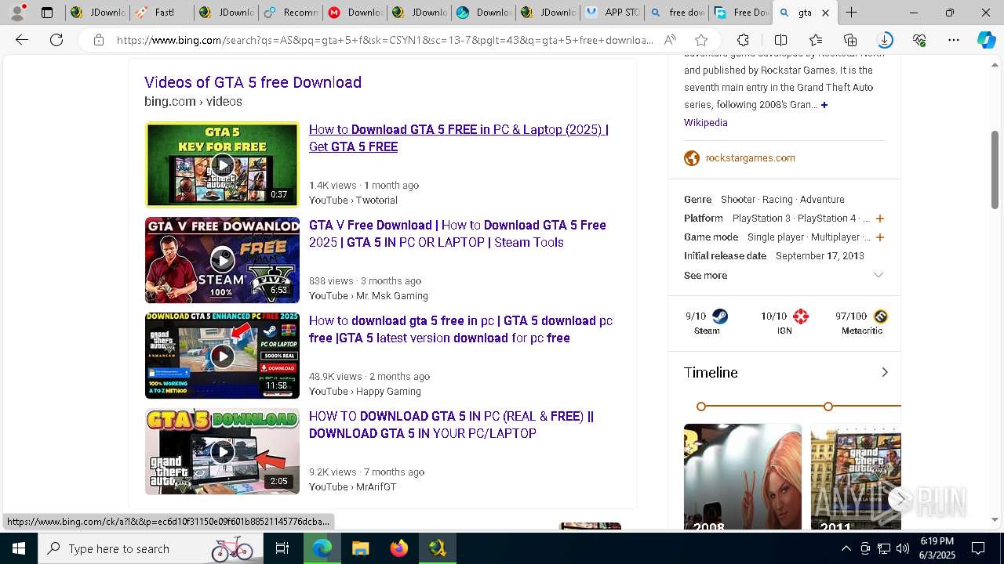Screen dimensions: 1004x564
Task: Switch to the Fast! tab
Action: coord(161,13)
